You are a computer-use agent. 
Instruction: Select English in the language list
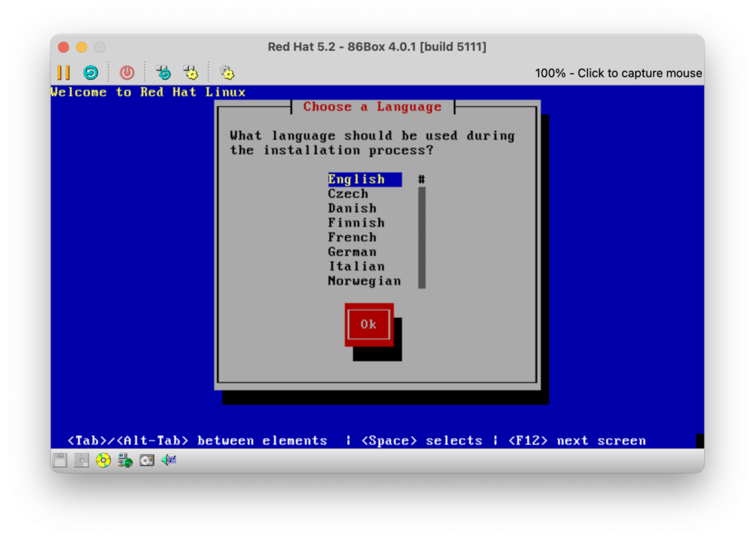(364, 179)
